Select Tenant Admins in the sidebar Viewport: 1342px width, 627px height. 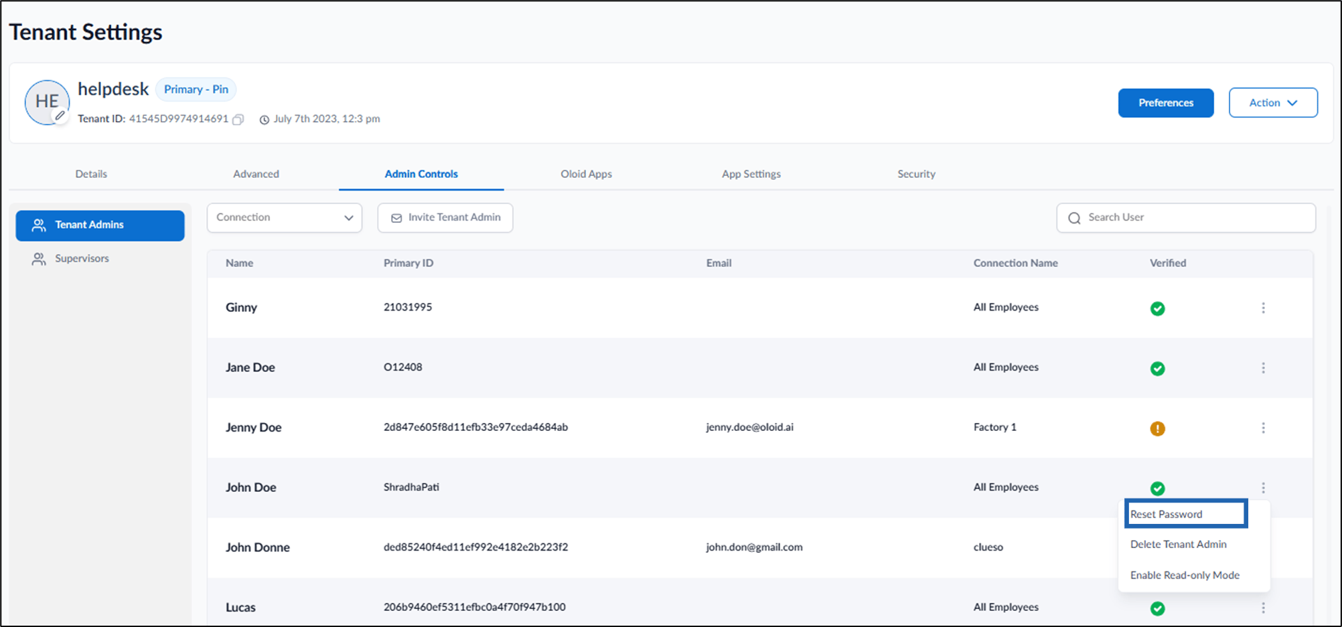(100, 226)
